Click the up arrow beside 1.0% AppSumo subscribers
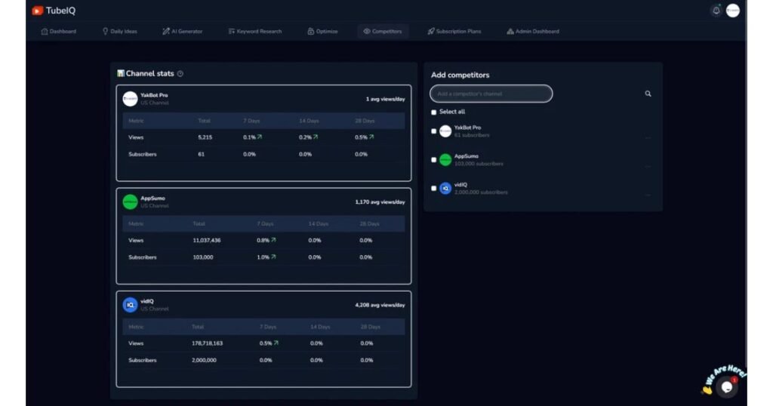The height and width of the screenshot is (406, 773). pos(273,257)
